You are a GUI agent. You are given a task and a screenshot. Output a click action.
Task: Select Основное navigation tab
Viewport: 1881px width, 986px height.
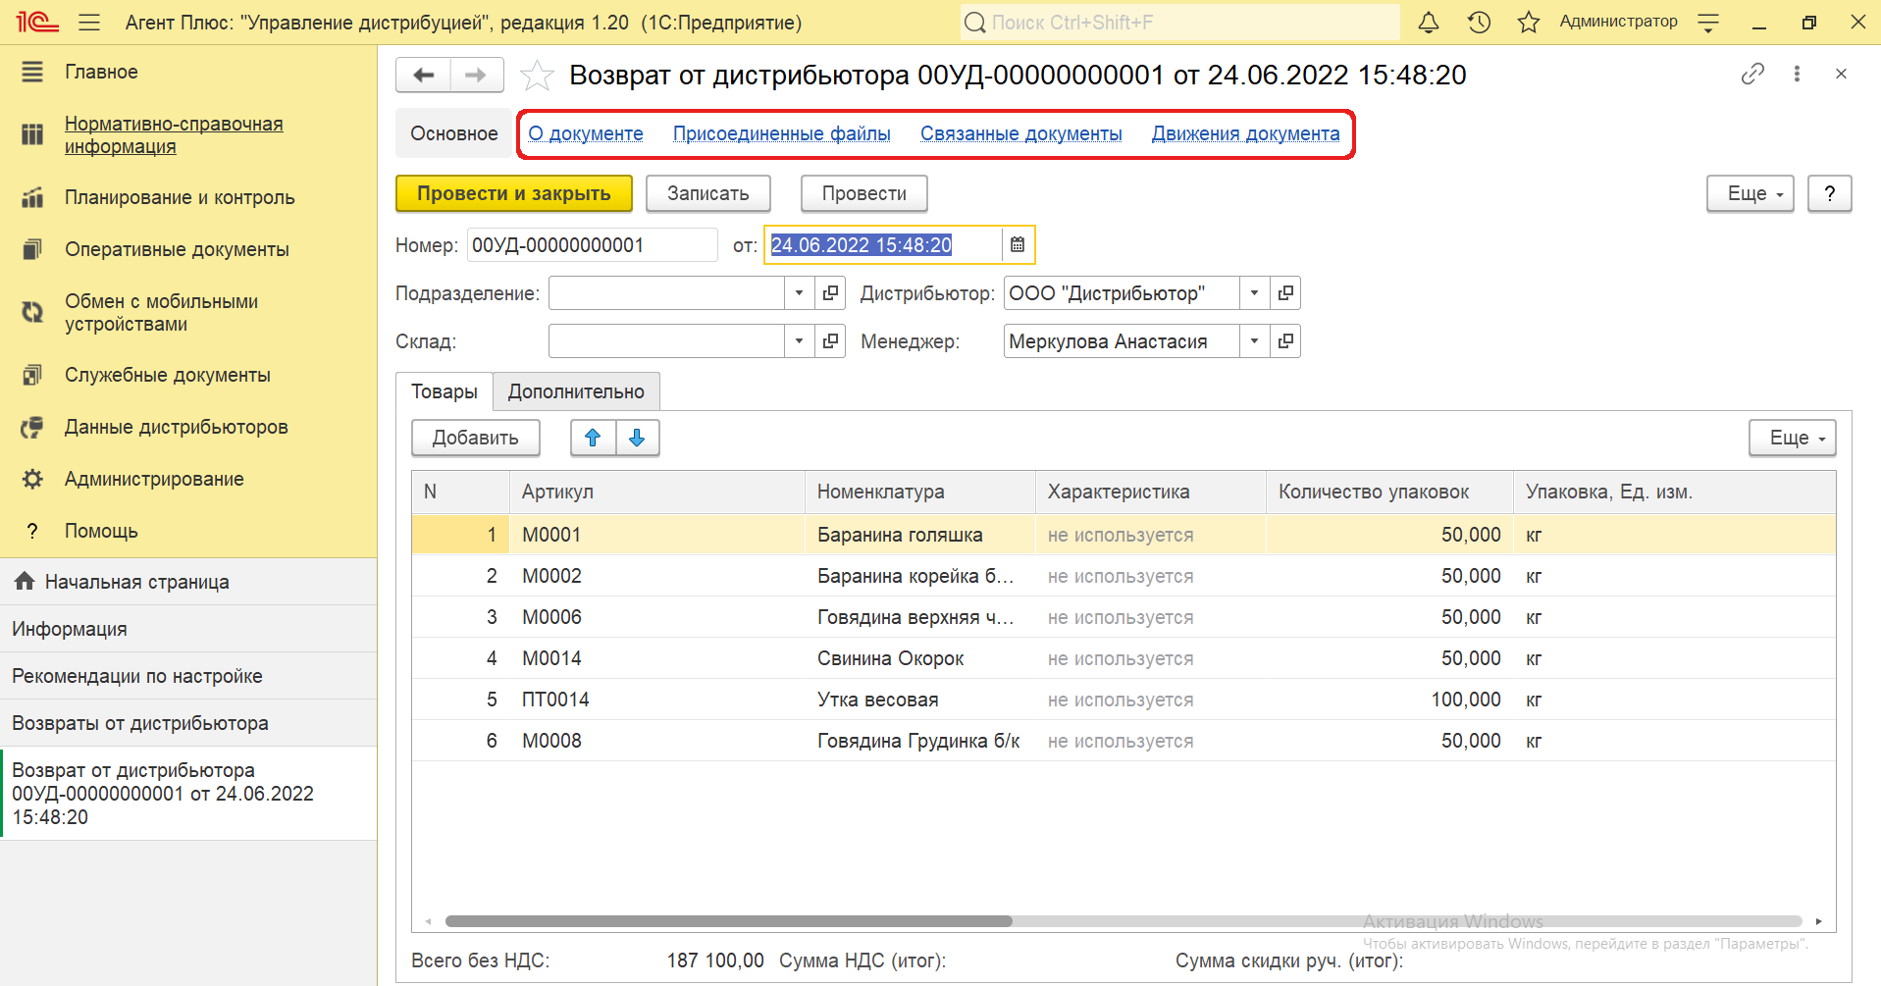[454, 133]
